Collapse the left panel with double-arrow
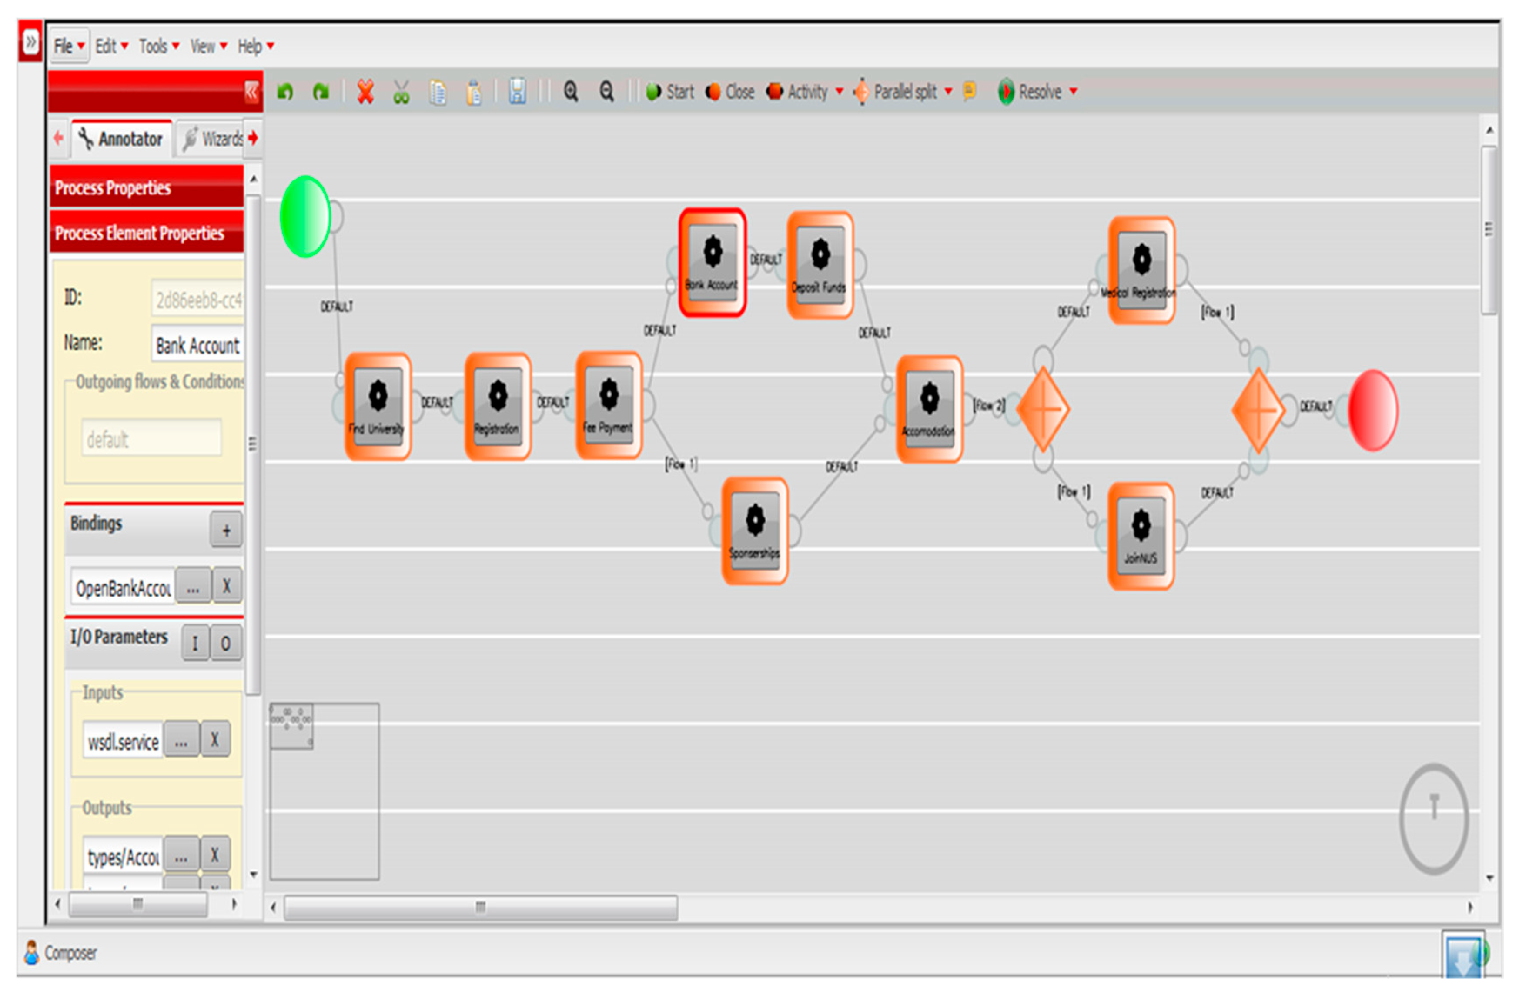1519x998 pixels. (251, 92)
